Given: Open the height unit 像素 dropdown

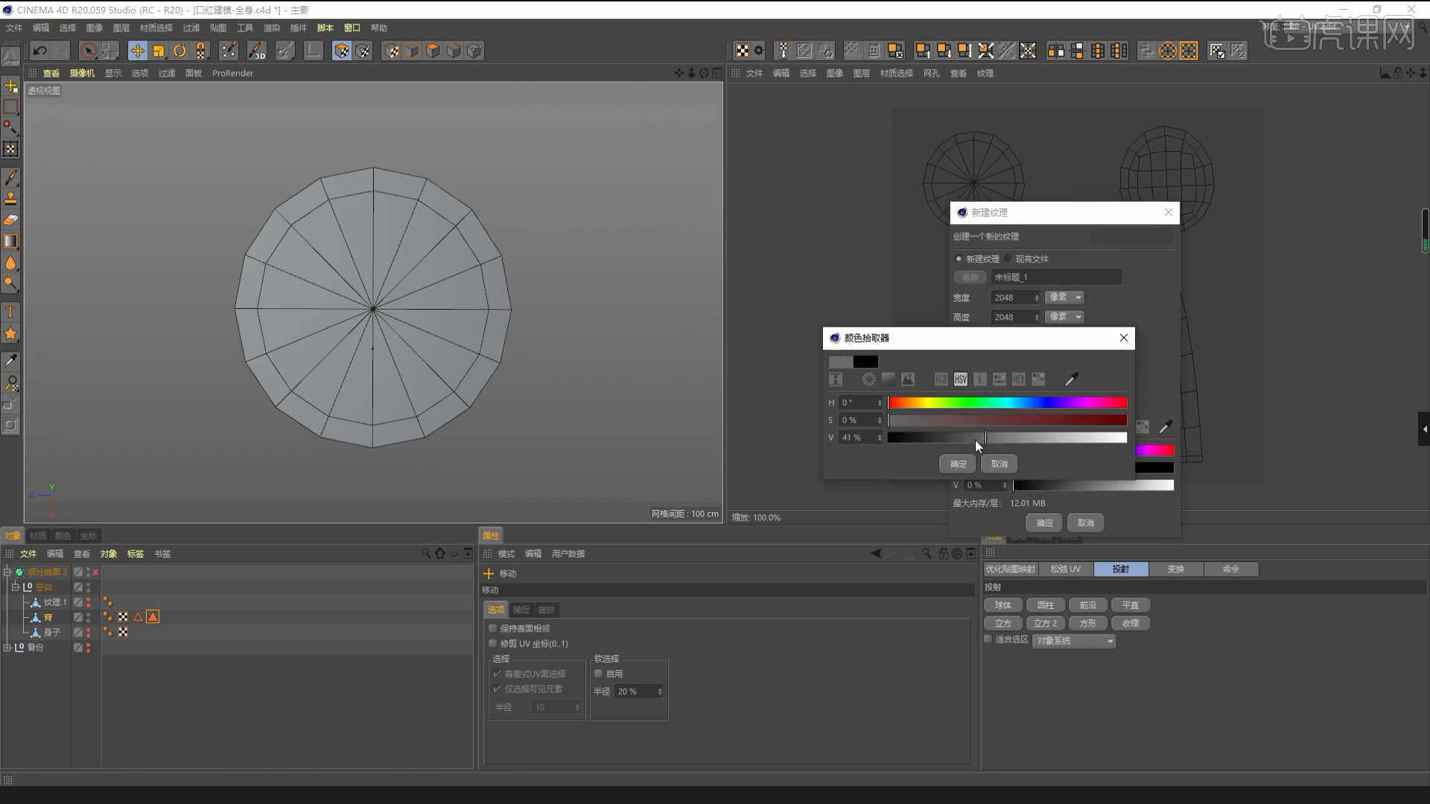Looking at the screenshot, I should (x=1064, y=316).
